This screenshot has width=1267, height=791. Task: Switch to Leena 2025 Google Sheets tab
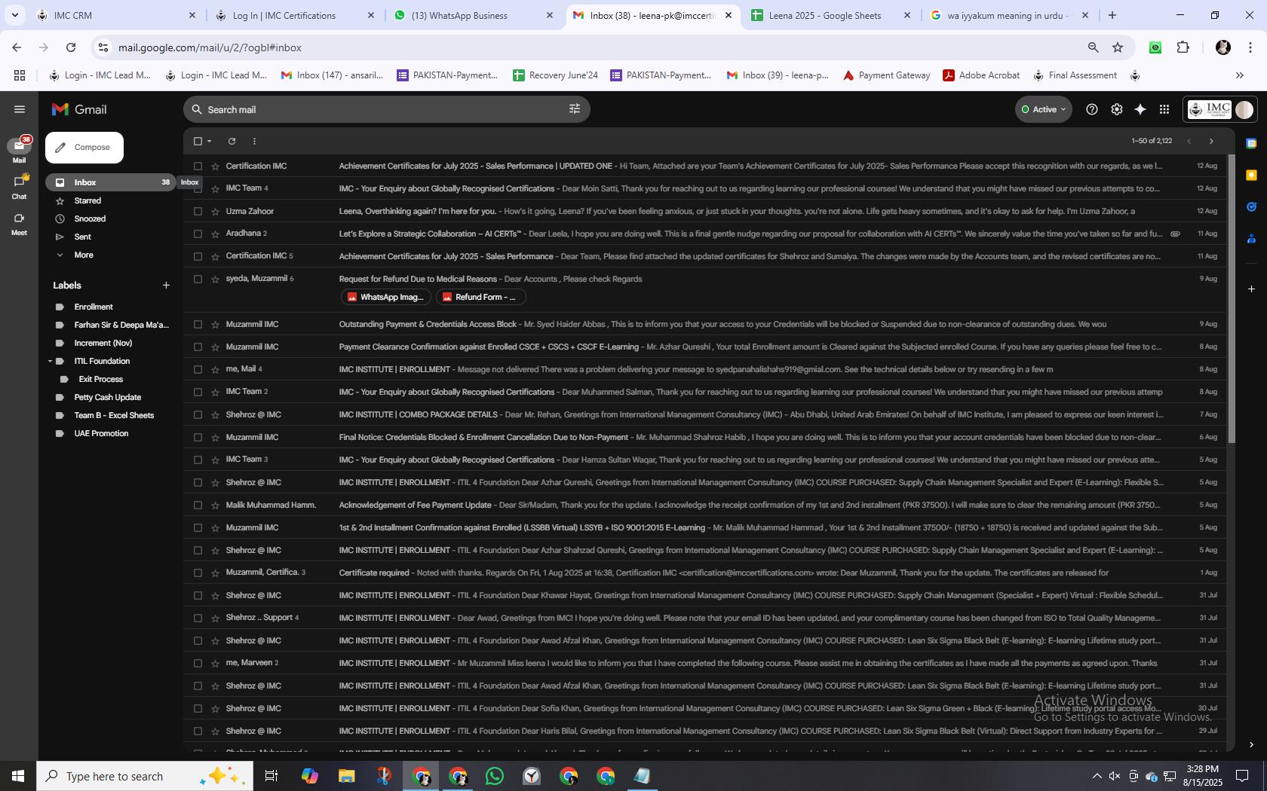click(x=831, y=15)
